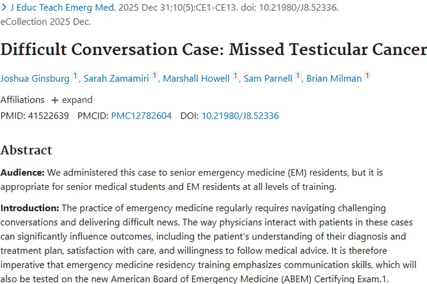Select the Sarah Zamamiri author link
427x284 pixels.
click(117, 78)
